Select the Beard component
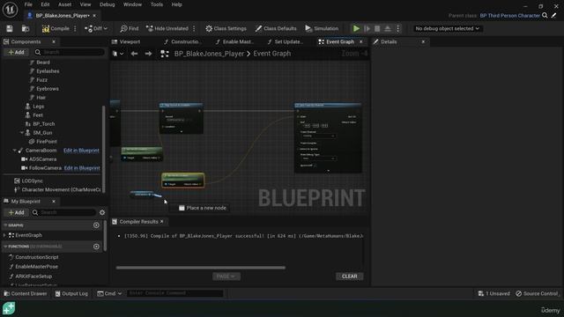The width and height of the screenshot is (564, 317). pos(43,63)
